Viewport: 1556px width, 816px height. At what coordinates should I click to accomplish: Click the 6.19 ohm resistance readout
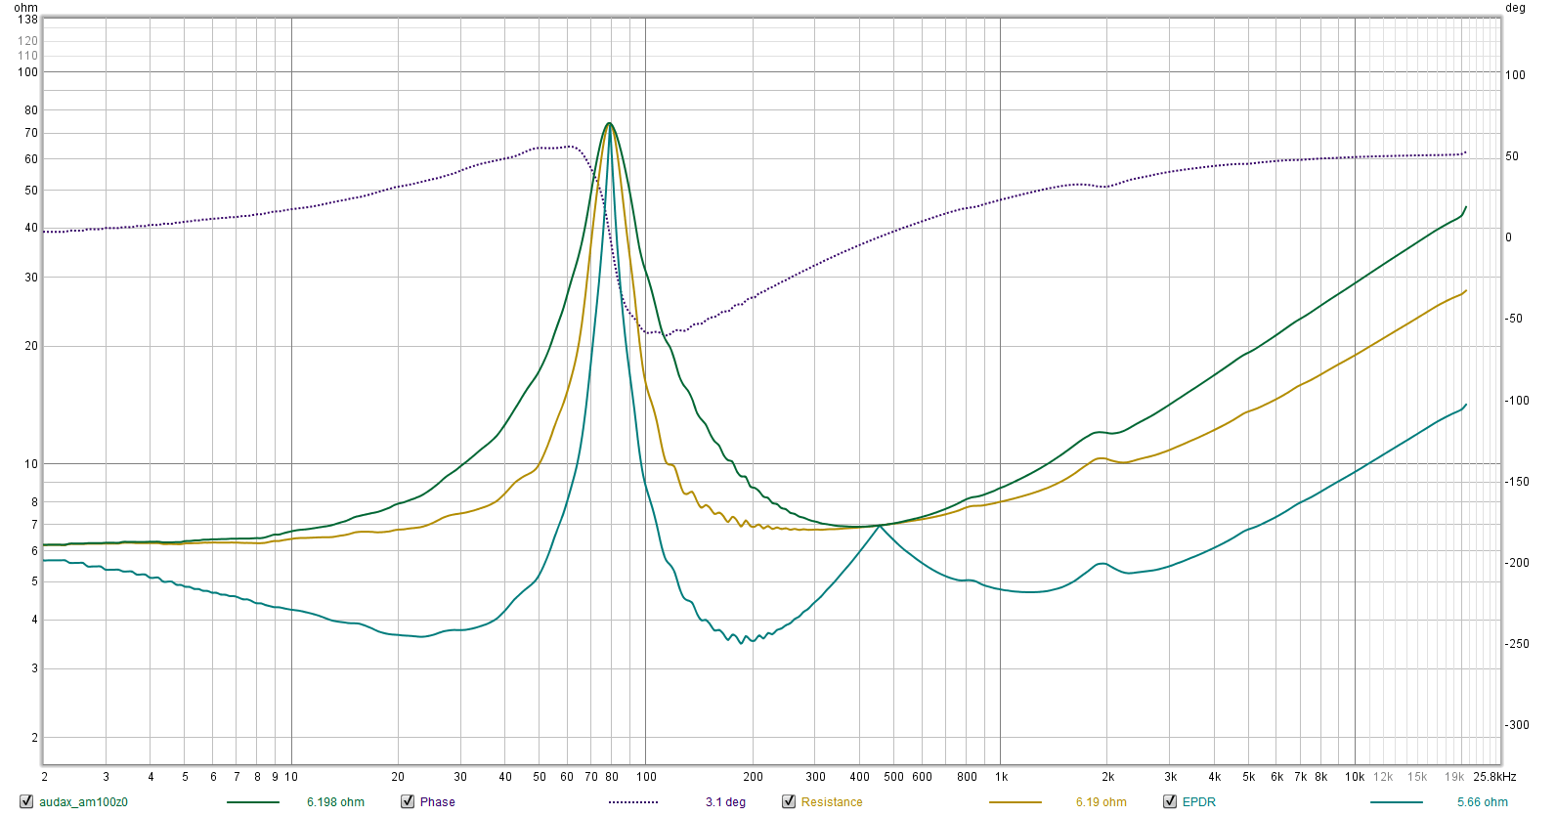click(1102, 802)
